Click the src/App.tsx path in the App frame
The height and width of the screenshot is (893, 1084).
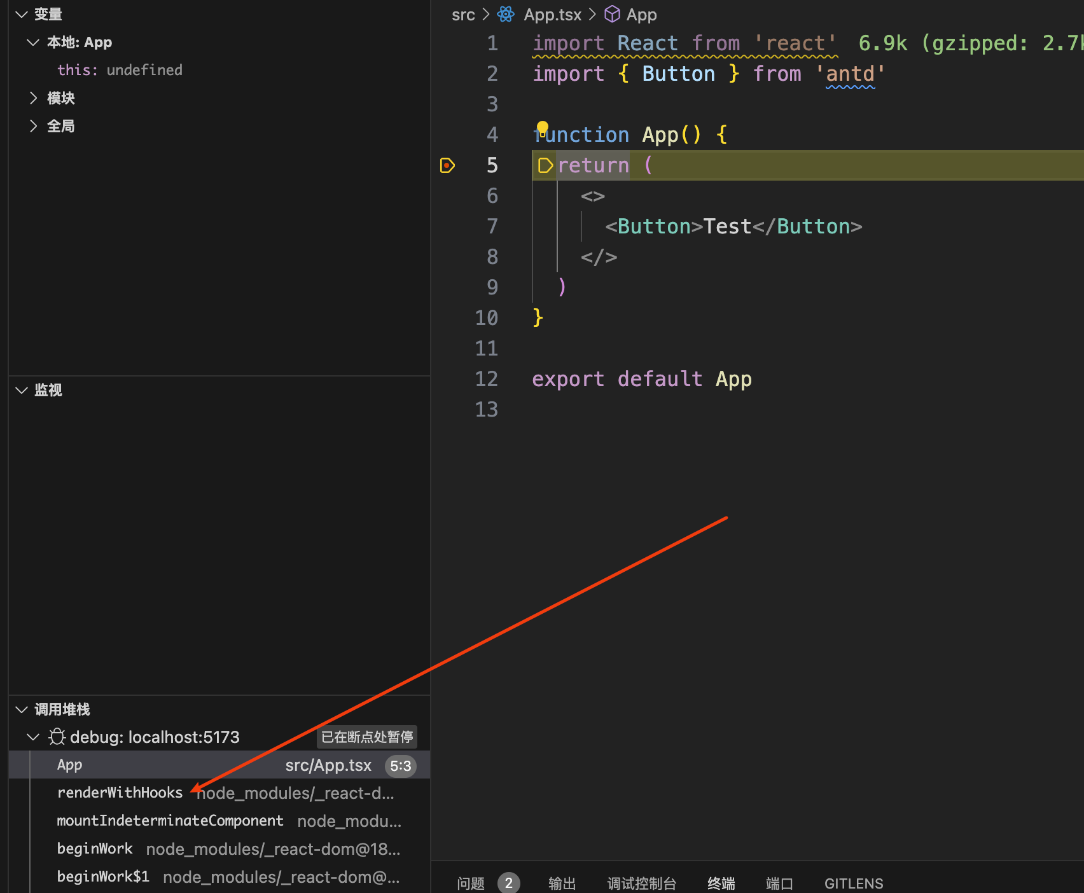click(x=328, y=765)
